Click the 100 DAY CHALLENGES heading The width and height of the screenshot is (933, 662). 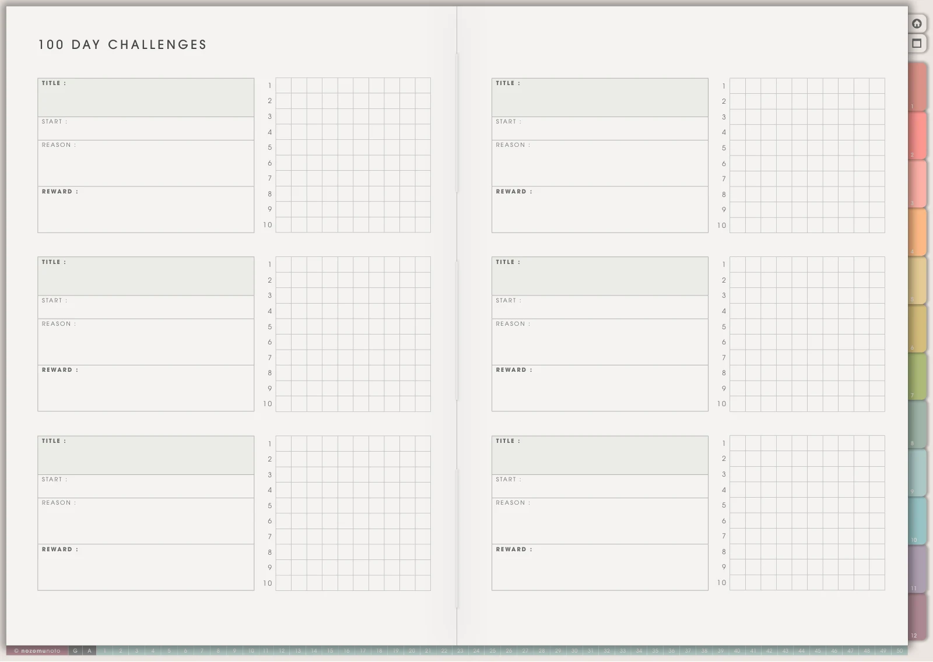[122, 45]
